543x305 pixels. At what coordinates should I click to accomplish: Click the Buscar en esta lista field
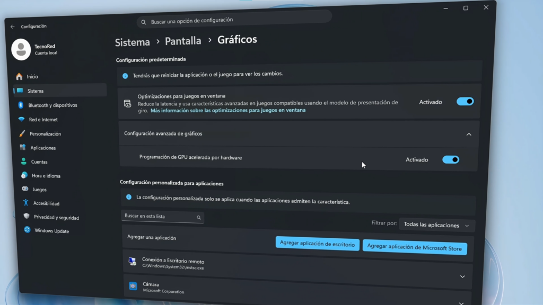pyautogui.click(x=162, y=217)
